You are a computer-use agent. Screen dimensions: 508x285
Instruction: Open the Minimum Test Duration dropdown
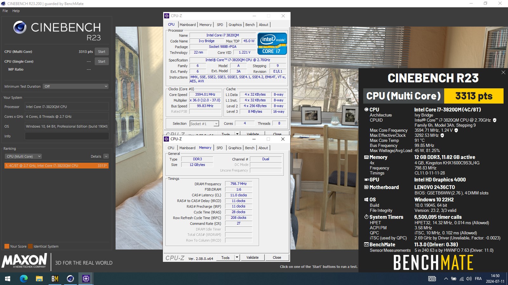tap(76, 86)
